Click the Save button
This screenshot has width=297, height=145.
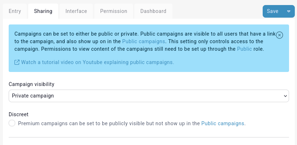click(272, 11)
